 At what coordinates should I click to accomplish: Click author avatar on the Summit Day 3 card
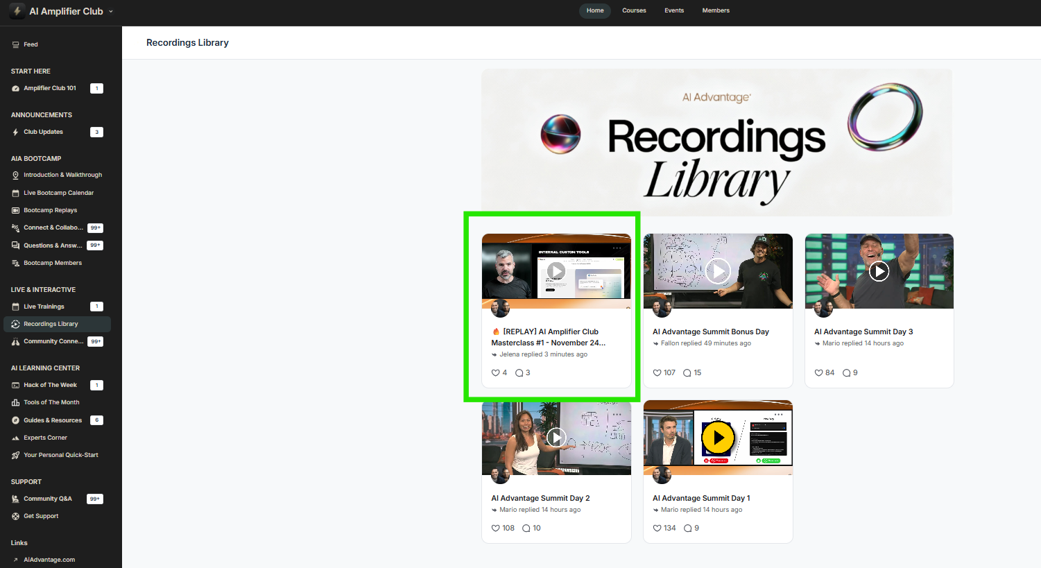(x=823, y=308)
